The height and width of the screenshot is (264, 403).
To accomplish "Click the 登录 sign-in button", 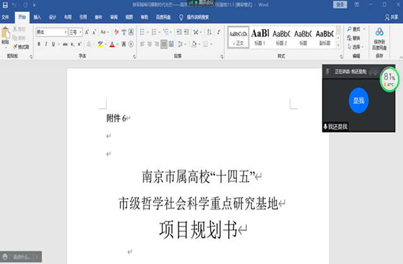I will tap(340, 4).
